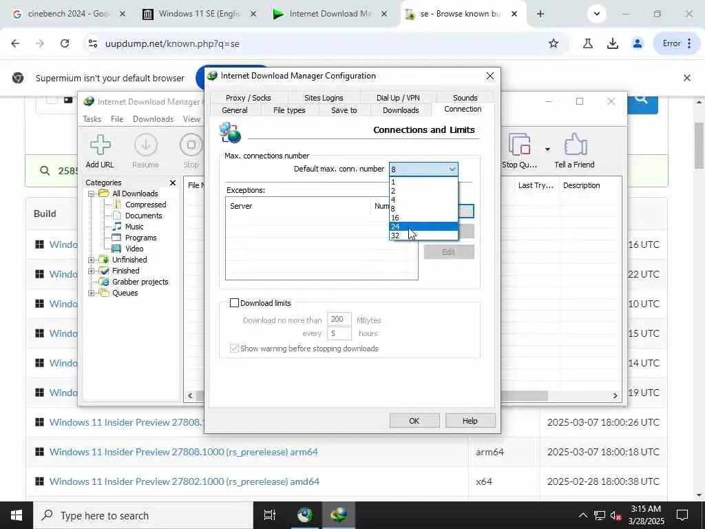
Task: Open Help for IDM configuration
Action: tap(470, 421)
